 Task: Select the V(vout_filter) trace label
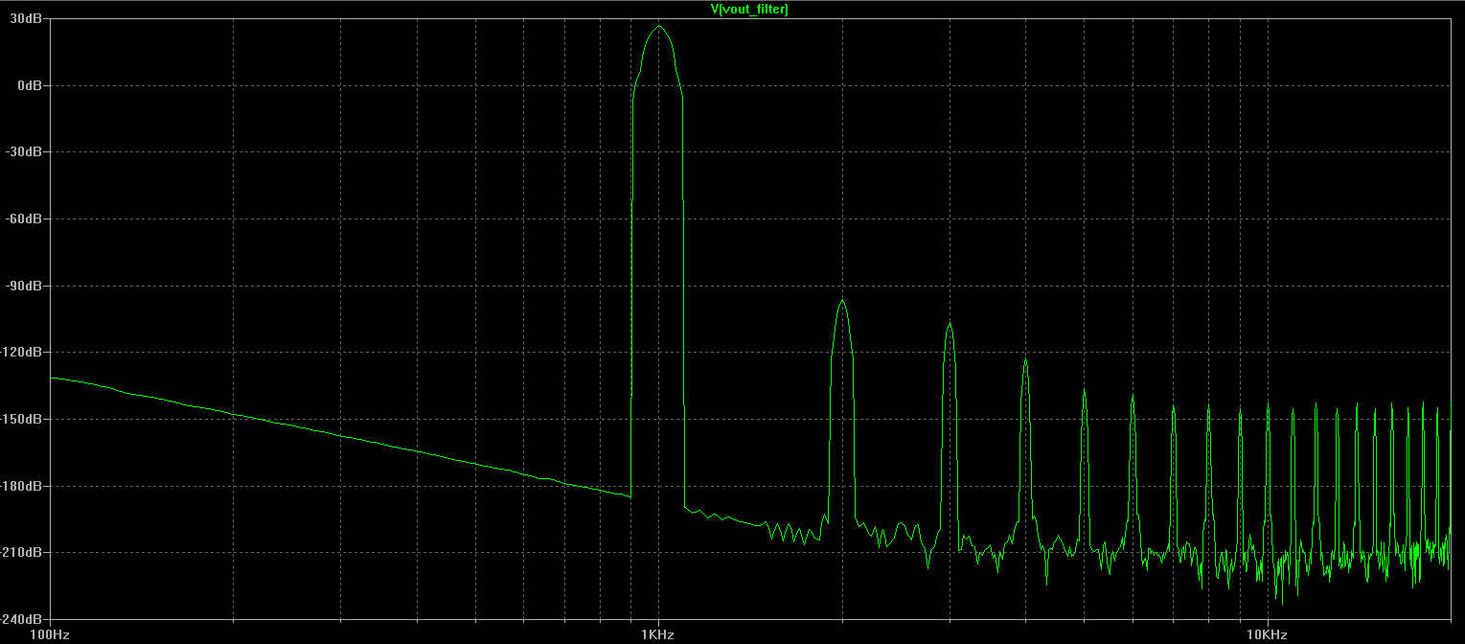[749, 9]
